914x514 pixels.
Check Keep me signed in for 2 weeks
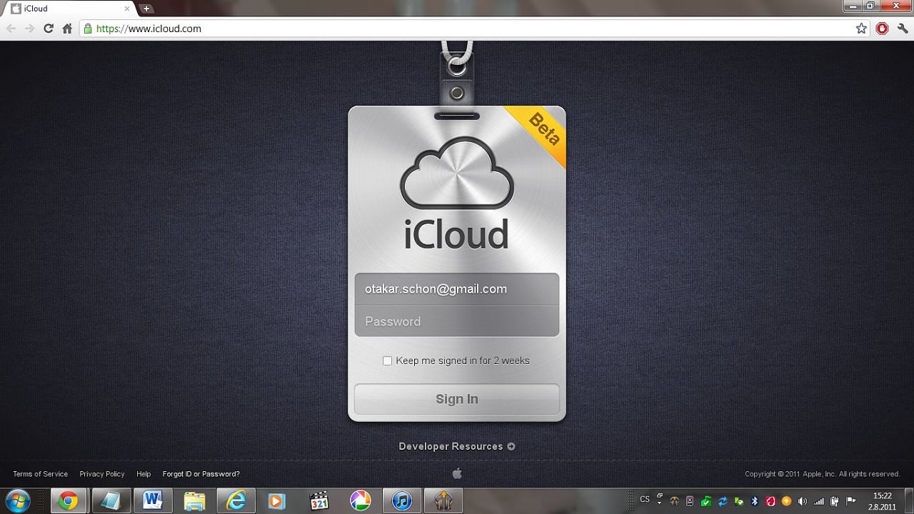click(x=387, y=361)
